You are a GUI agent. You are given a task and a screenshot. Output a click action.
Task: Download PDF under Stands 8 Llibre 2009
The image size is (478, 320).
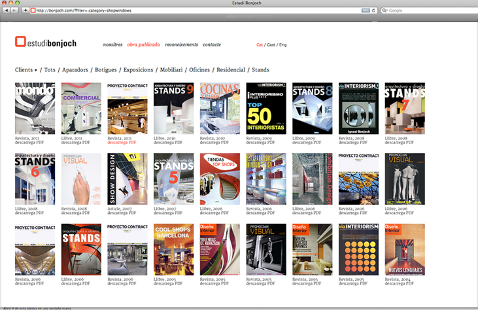[307, 143]
